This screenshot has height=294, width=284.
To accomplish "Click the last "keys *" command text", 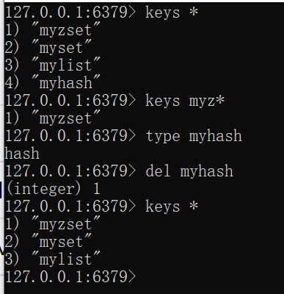I will click(x=172, y=207).
